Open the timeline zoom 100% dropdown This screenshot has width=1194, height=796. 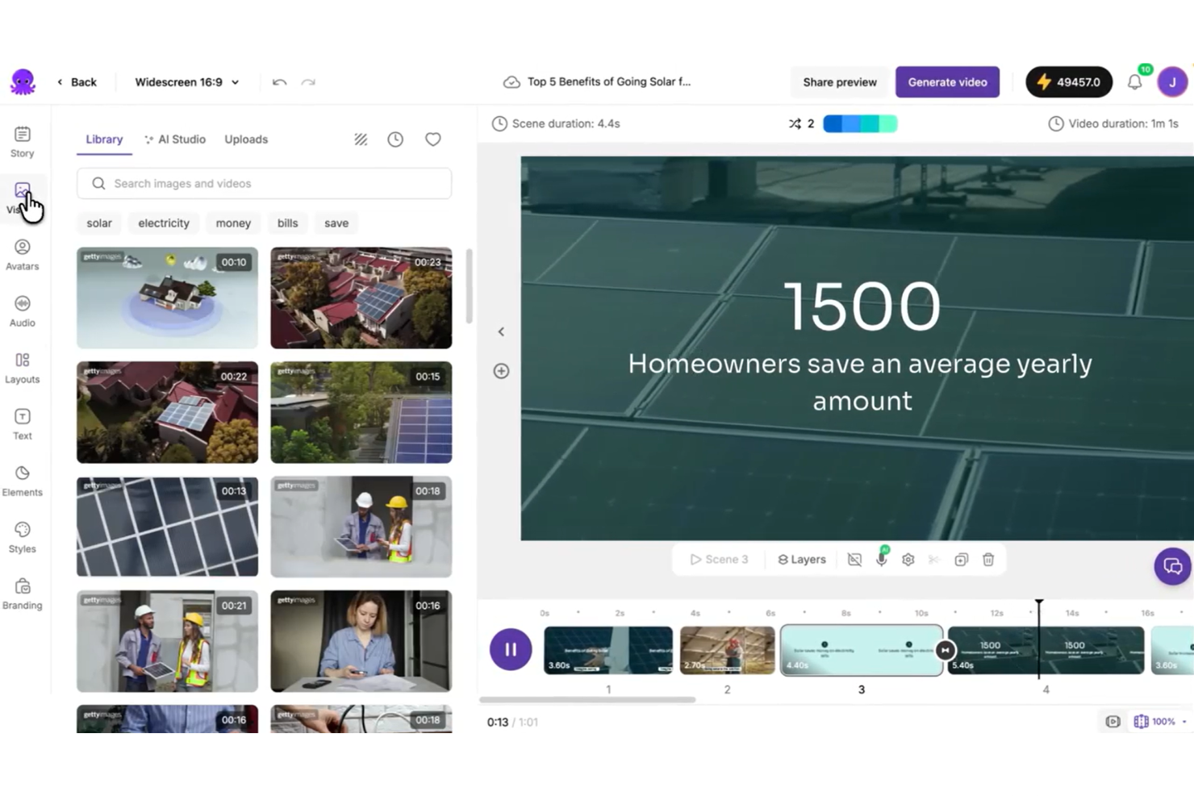point(1160,722)
